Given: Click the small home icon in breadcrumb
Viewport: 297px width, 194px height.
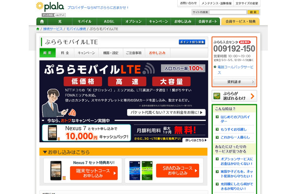Looking at the screenshot, I should pyautogui.click(x=37, y=29).
